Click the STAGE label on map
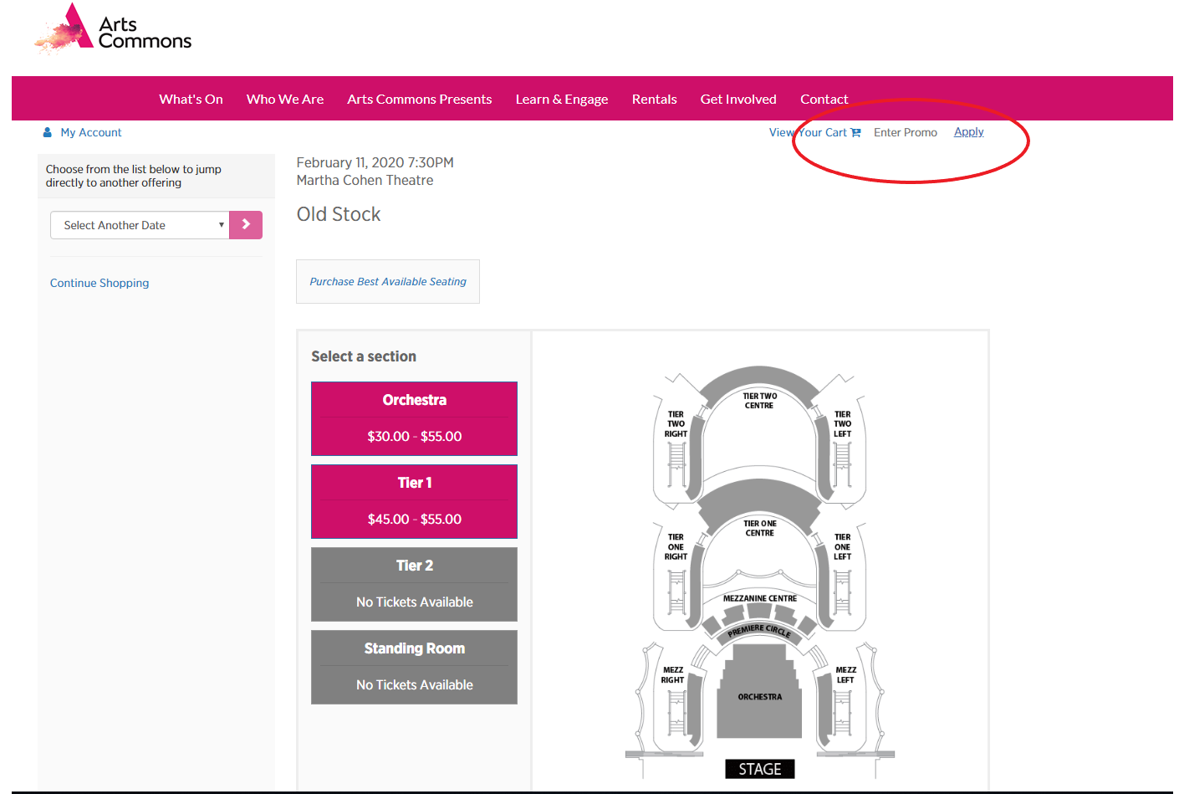 [x=760, y=769]
